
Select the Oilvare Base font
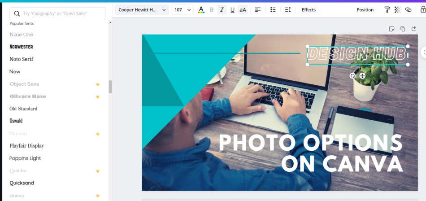tap(28, 96)
